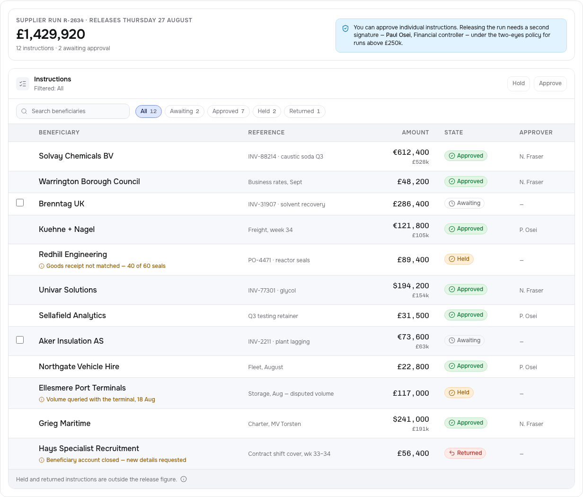The image size is (583, 497).
Task: Select Solvay Chemicals BV beneficiary name
Action: pyautogui.click(x=76, y=156)
